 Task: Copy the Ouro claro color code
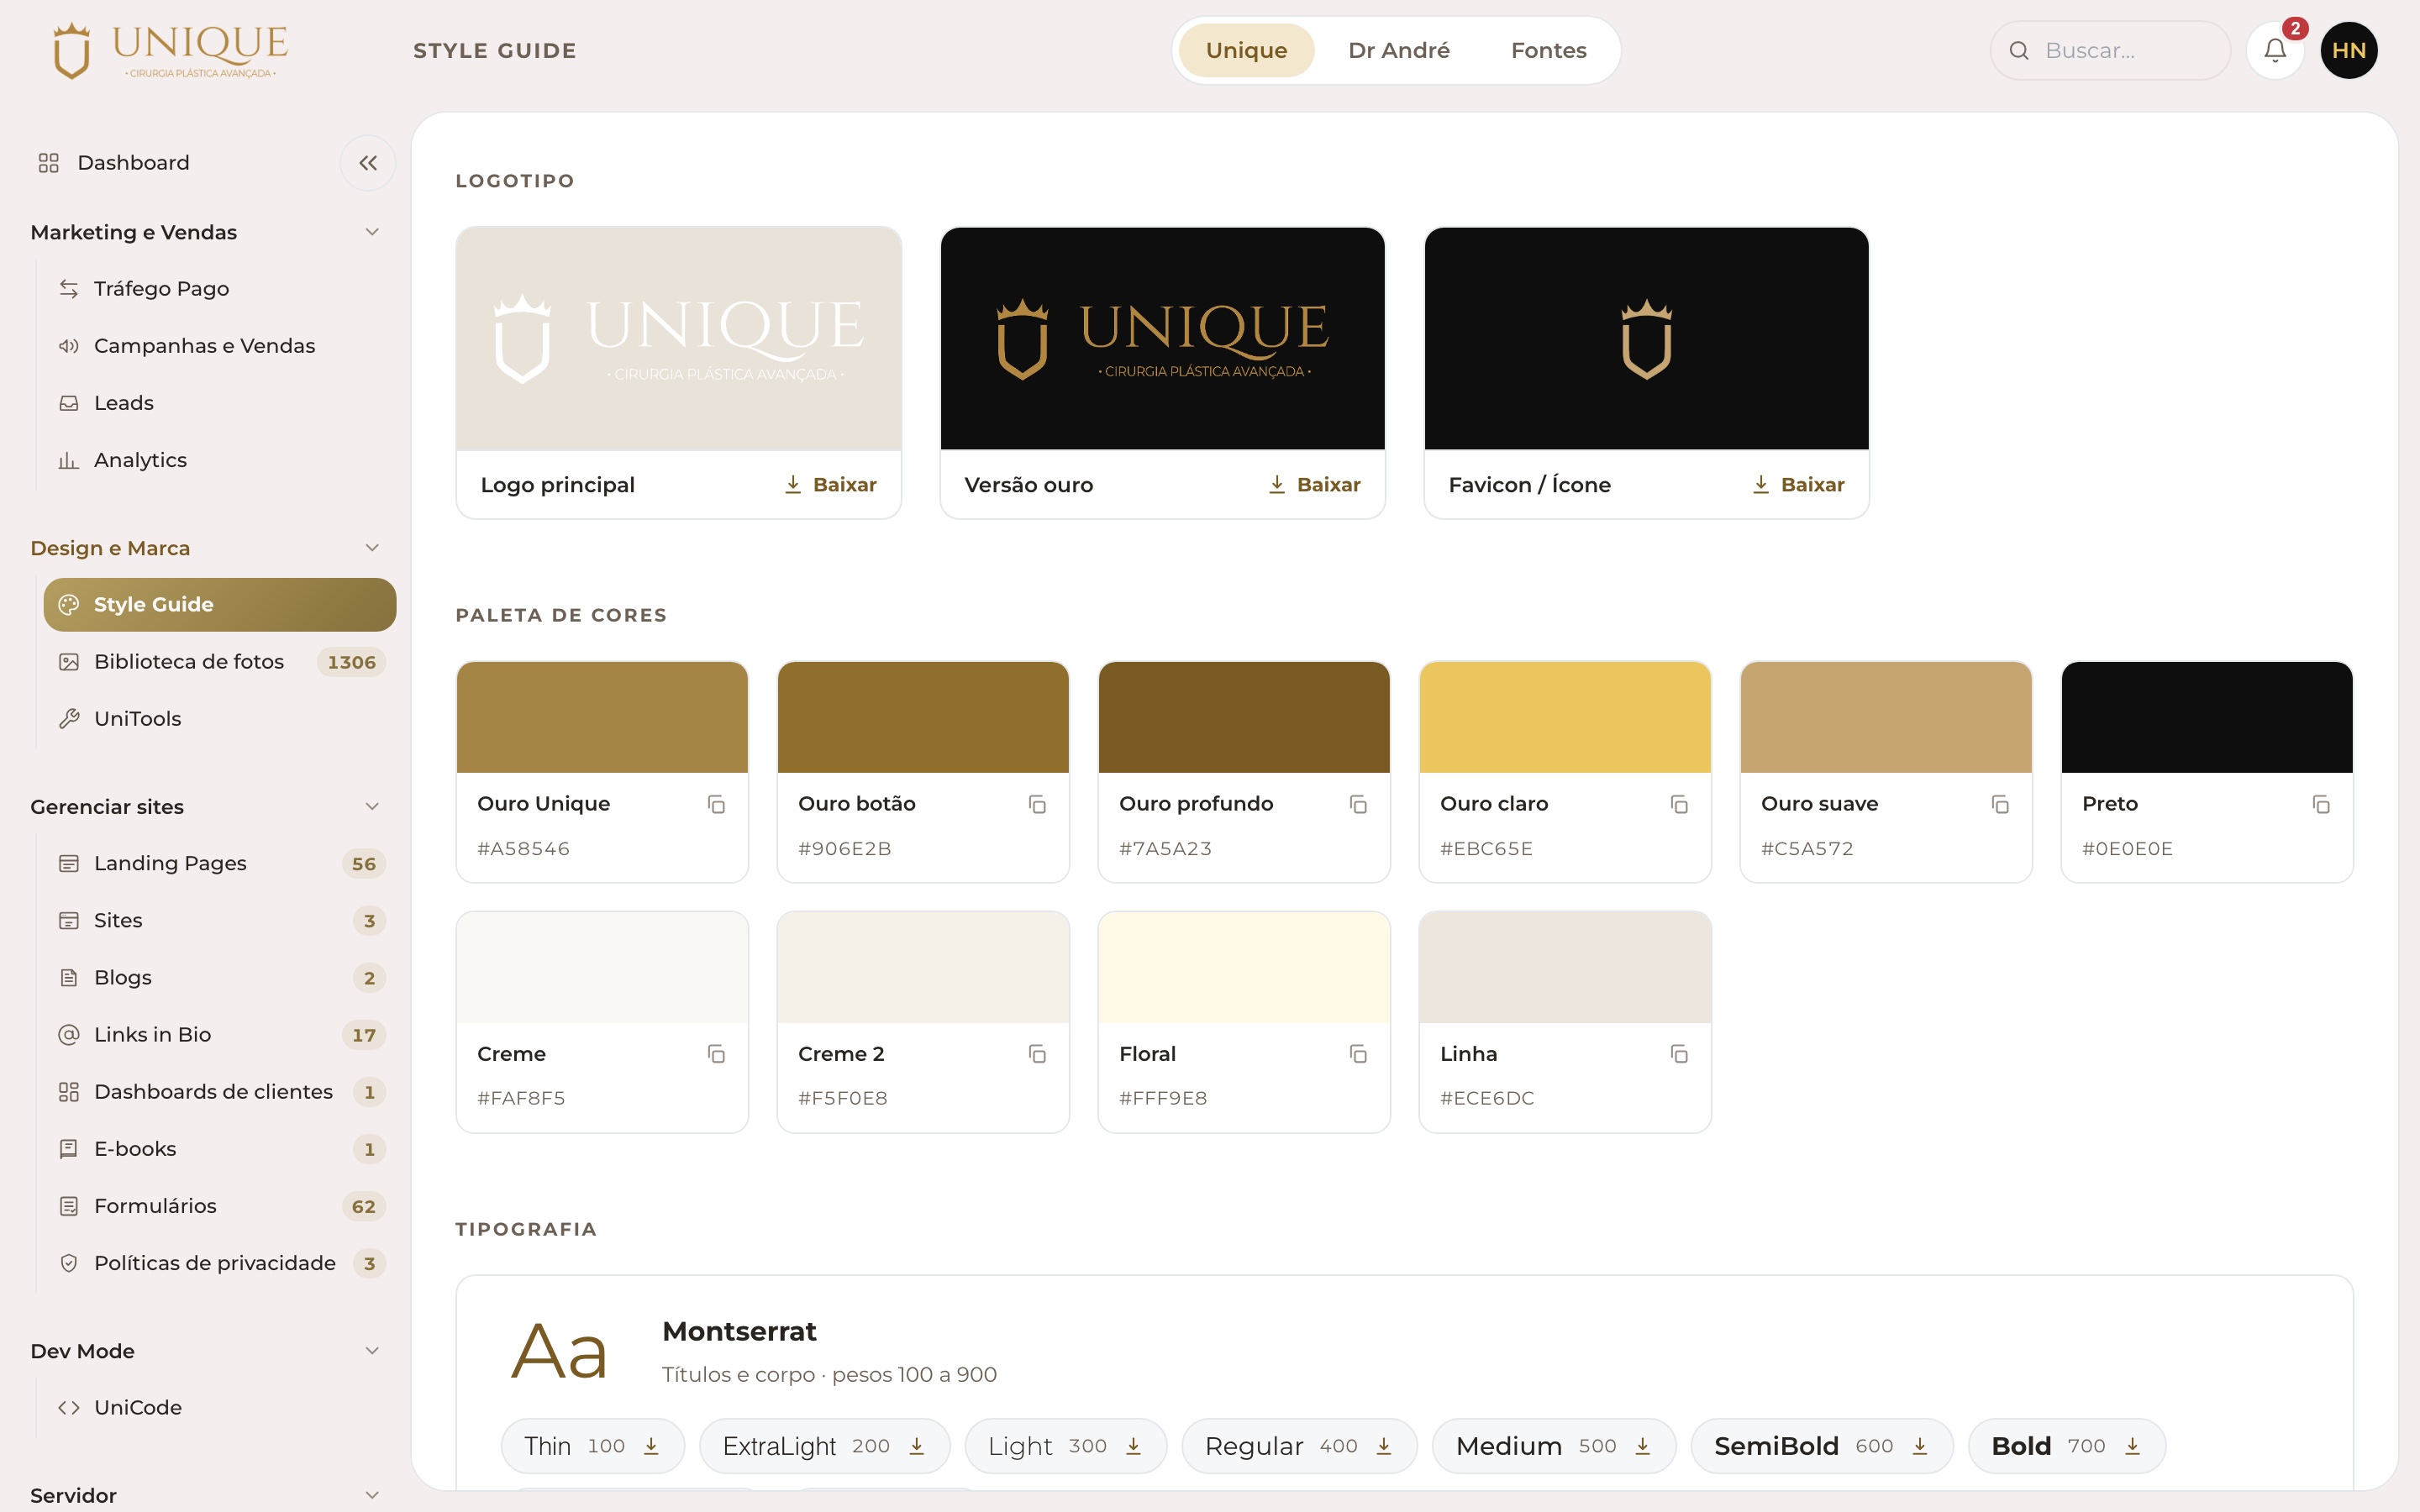tap(1679, 804)
